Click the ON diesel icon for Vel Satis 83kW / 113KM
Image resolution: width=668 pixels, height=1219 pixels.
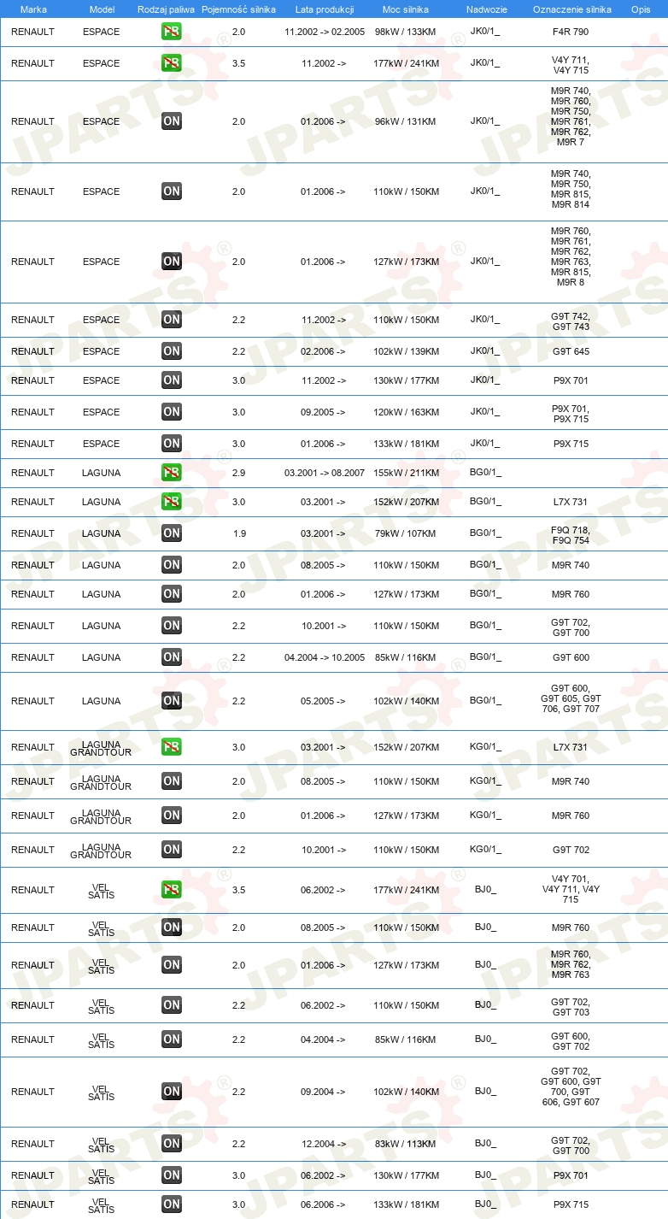[172, 1144]
